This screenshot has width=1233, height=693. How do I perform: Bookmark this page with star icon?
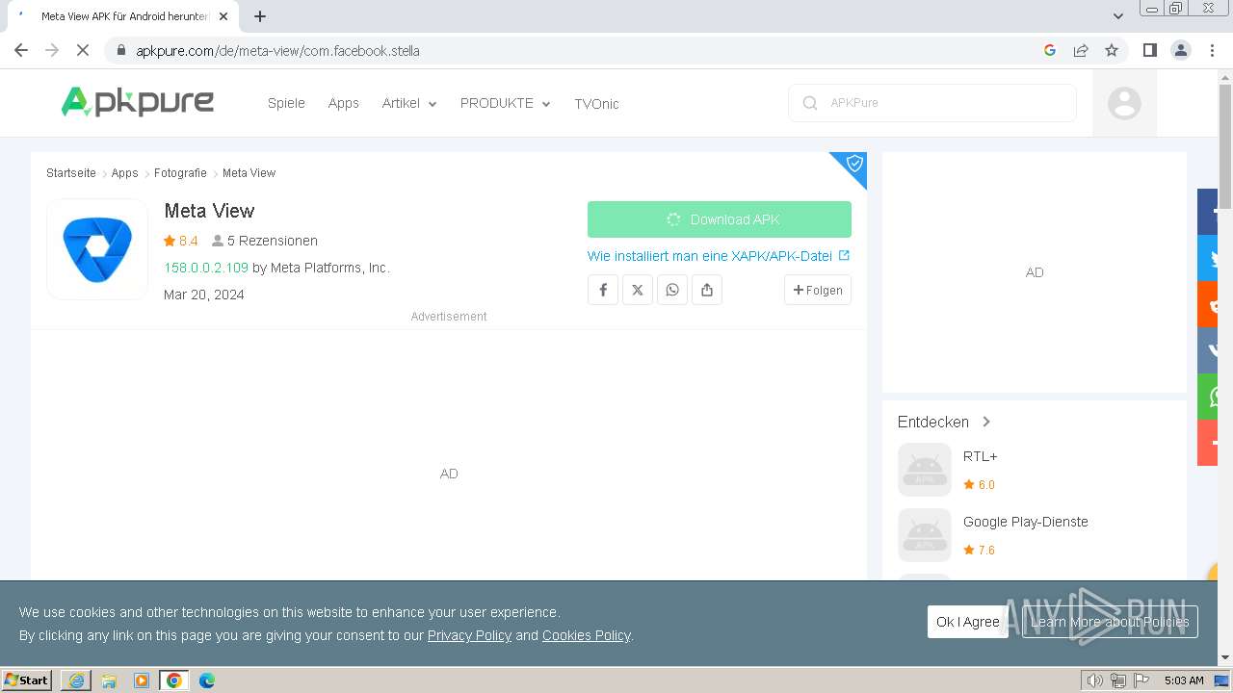(1112, 50)
